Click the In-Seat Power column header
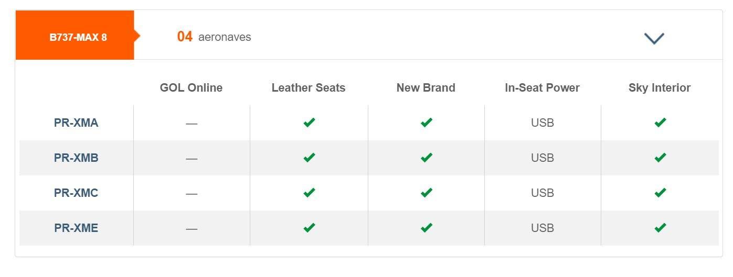The height and width of the screenshot is (277, 733). tap(542, 88)
